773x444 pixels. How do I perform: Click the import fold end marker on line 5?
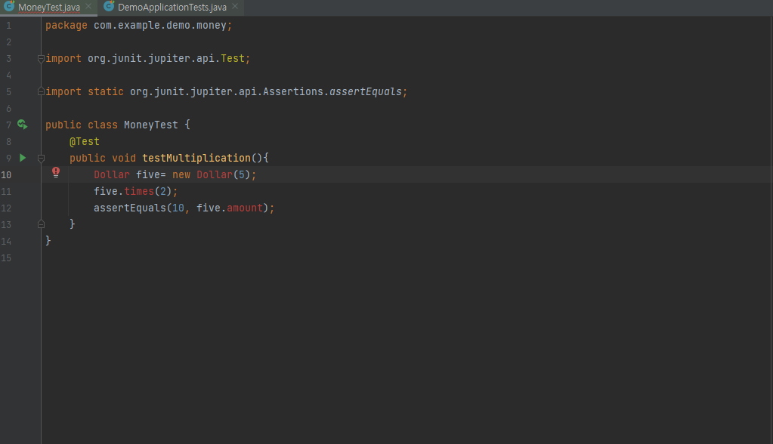click(x=41, y=91)
